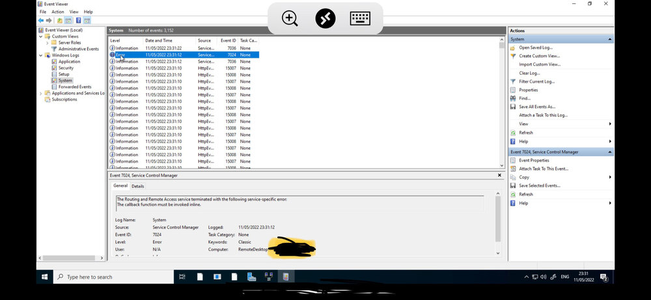Choose Filter Current Log action
This screenshot has height=300, width=651.
pyautogui.click(x=537, y=81)
